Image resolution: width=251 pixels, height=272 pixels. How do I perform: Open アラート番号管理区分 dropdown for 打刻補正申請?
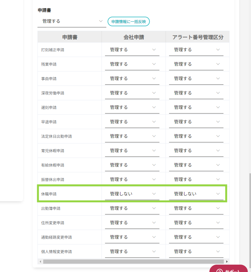coord(196,50)
